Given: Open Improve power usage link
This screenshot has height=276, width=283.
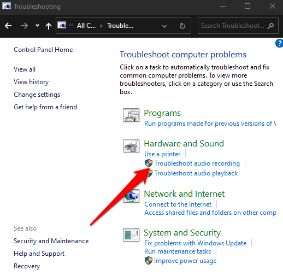Looking at the screenshot, I should [185, 261].
